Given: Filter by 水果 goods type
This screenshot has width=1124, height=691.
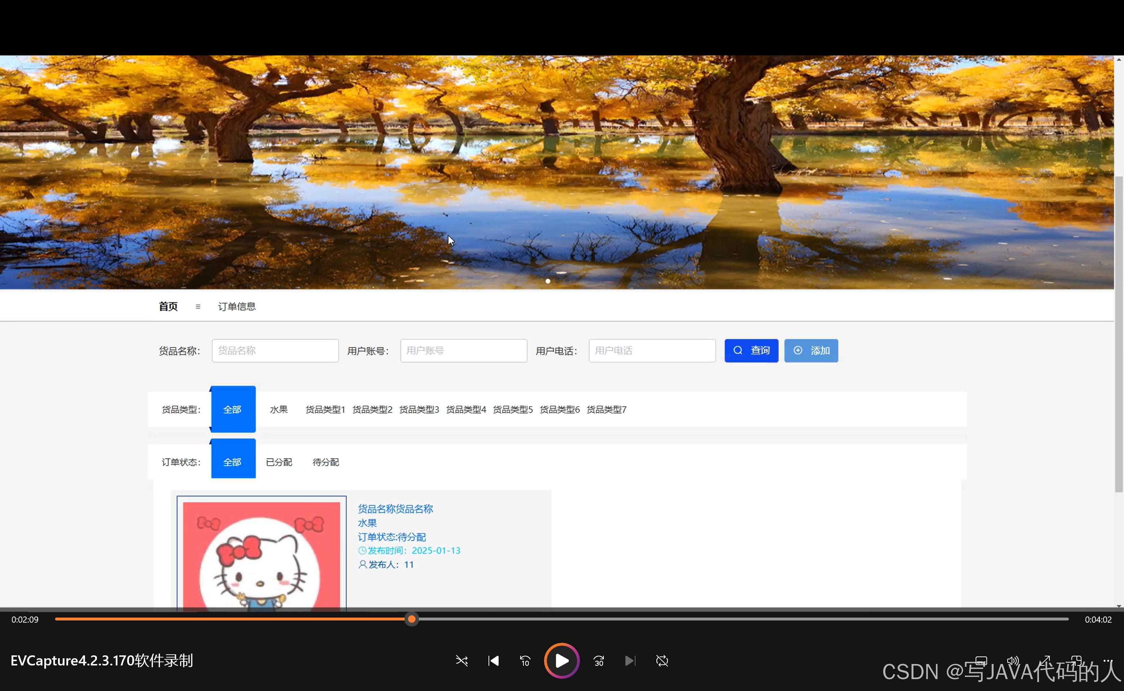Looking at the screenshot, I should point(278,410).
